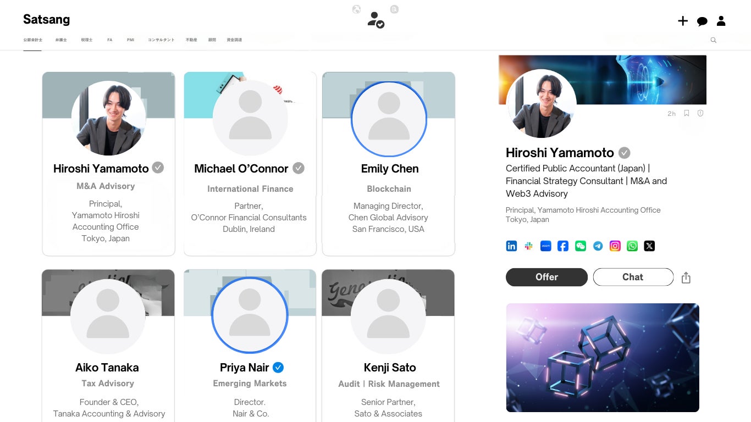
Task: Click the faded globe icon at top
Action: (356, 9)
